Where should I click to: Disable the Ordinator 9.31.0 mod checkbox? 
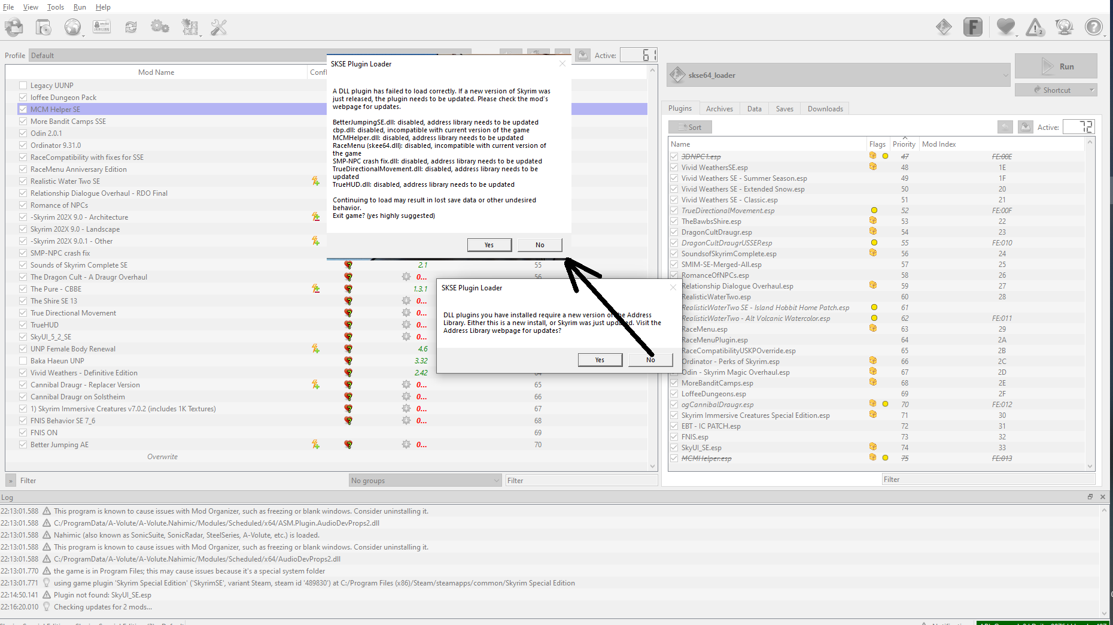point(23,145)
